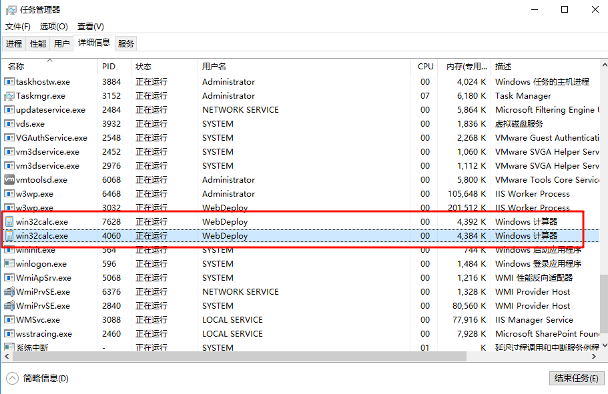Screen dimensions: 608x394
Task: Click the Taskmgr.exe process icon
Action: [x=9, y=96]
